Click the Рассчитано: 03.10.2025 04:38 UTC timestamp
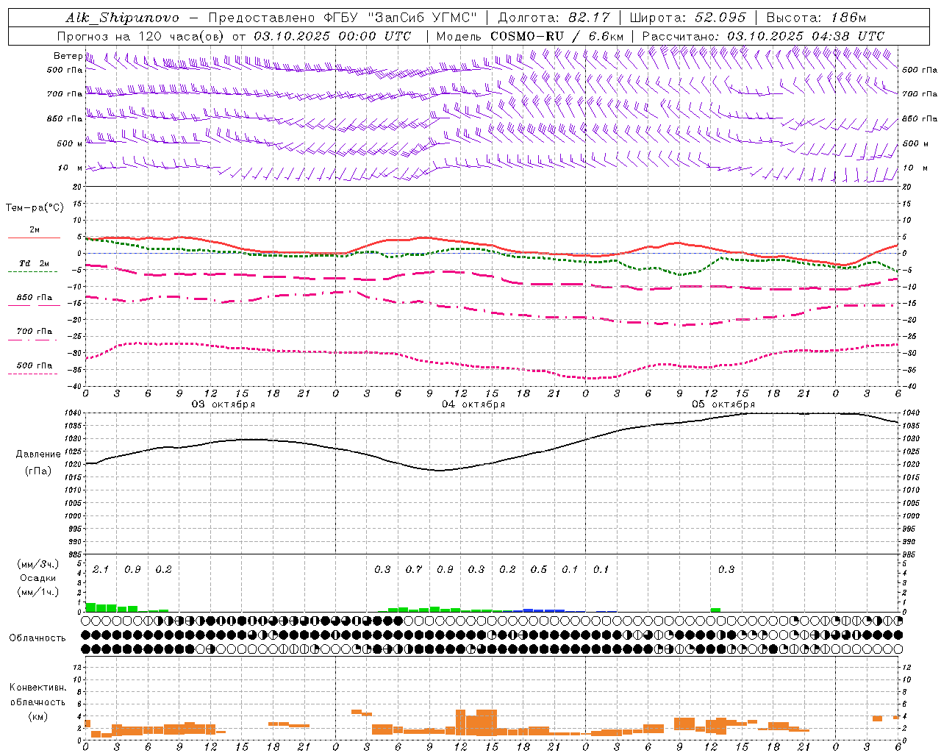This screenshot has height=753, width=941. pos(763,36)
